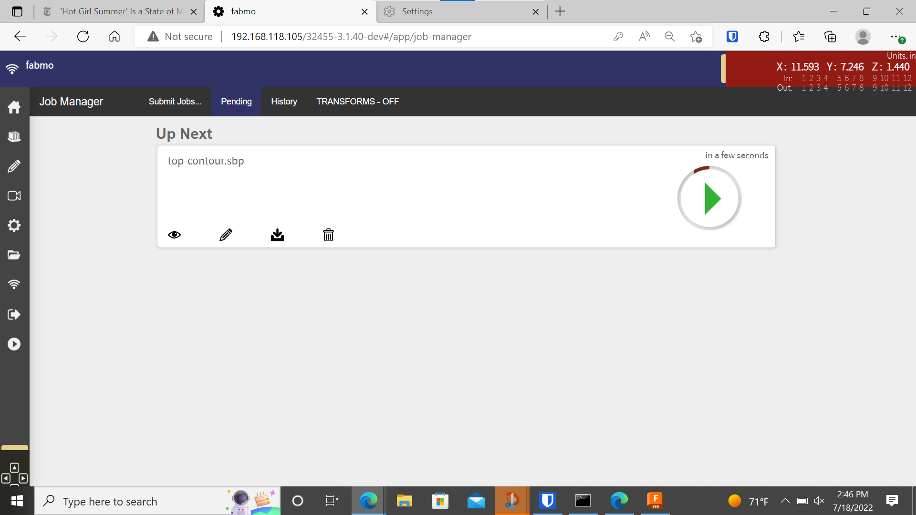
Task: Preview top-contour.sbp job with eye icon
Action: [x=174, y=235]
